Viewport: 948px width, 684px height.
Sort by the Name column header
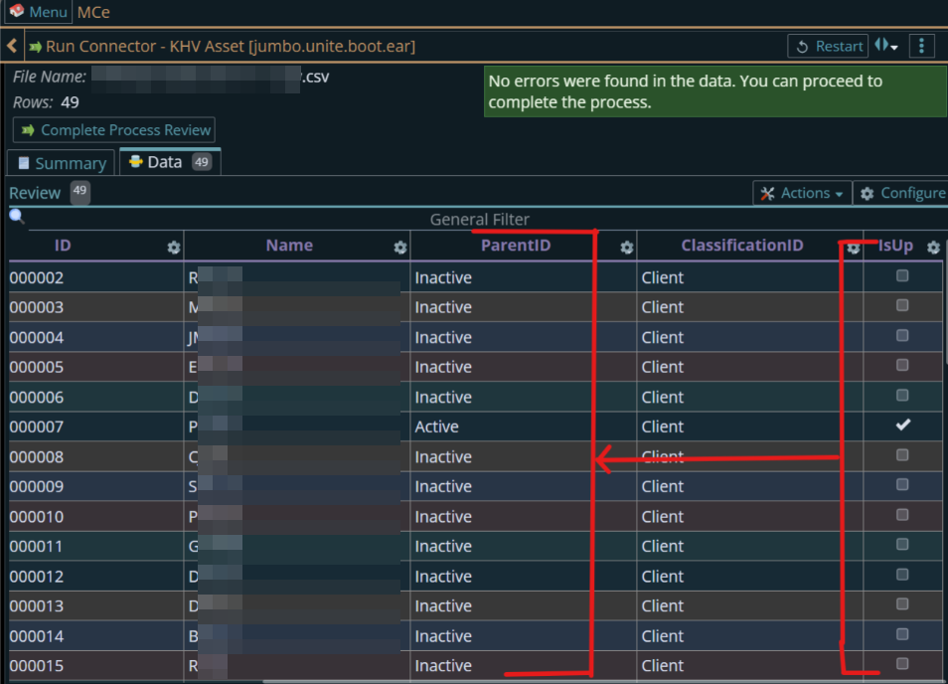click(x=289, y=245)
